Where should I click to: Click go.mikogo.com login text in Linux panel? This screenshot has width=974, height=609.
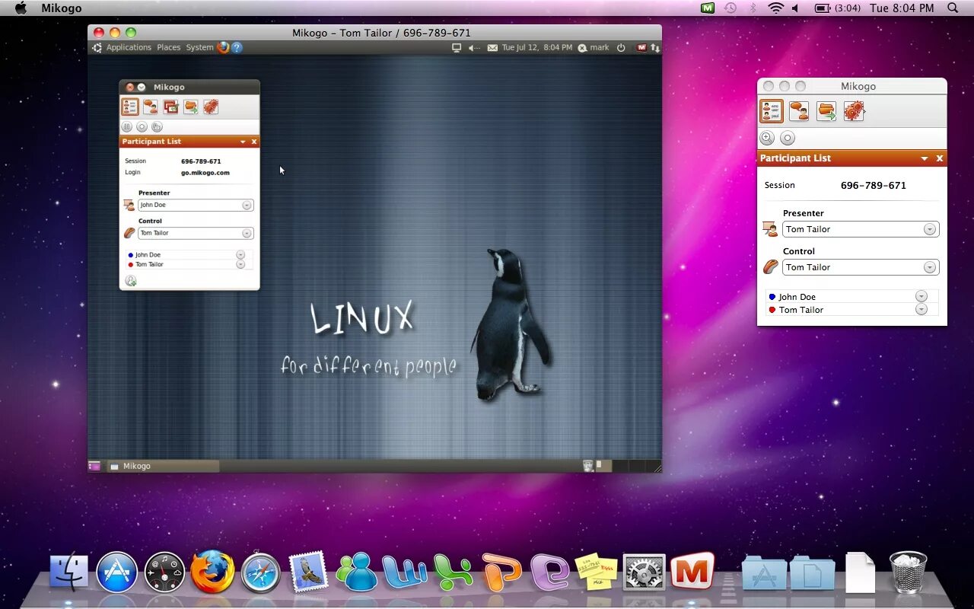pos(205,173)
